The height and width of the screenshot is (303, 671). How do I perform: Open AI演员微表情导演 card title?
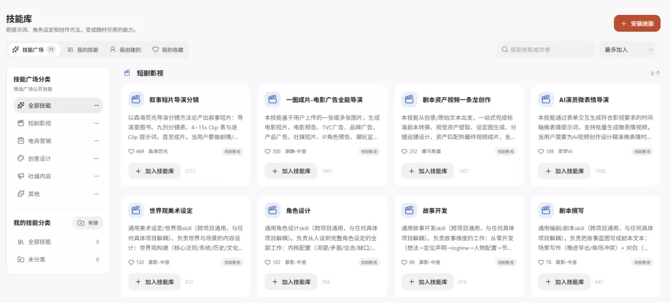pos(583,99)
